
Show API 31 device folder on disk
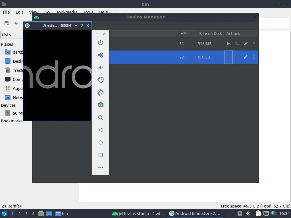point(237,44)
